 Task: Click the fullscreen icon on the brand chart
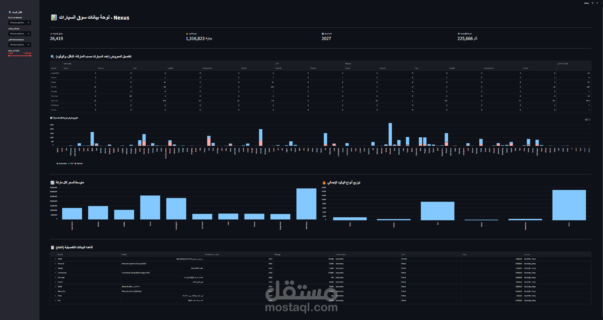[589, 120]
